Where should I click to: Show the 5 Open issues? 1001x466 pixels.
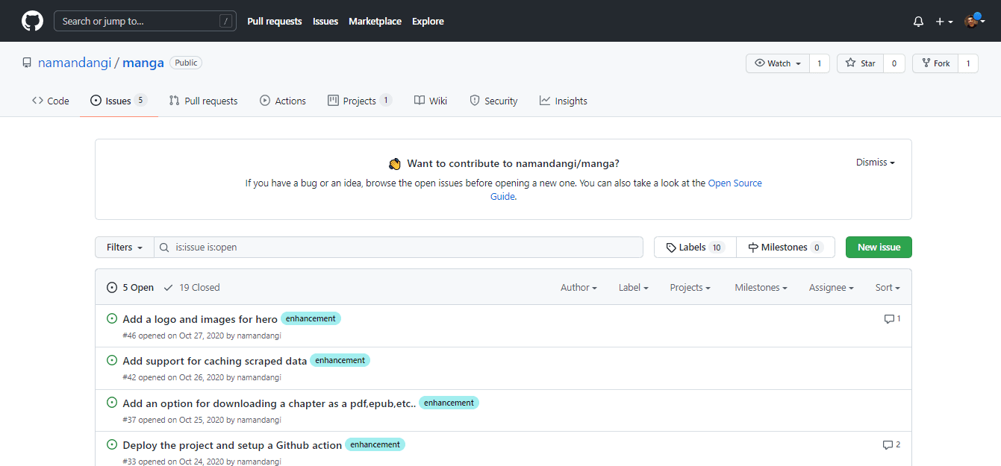point(131,287)
